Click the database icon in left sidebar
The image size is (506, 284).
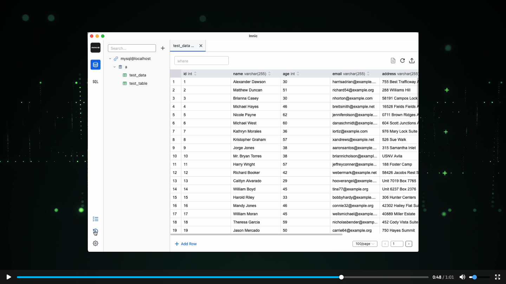point(95,65)
